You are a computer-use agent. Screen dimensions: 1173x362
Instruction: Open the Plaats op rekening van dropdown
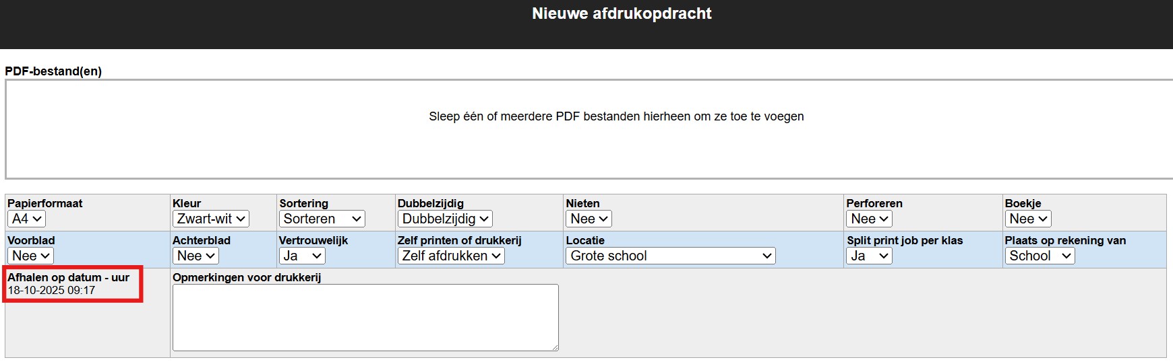click(1039, 256)
